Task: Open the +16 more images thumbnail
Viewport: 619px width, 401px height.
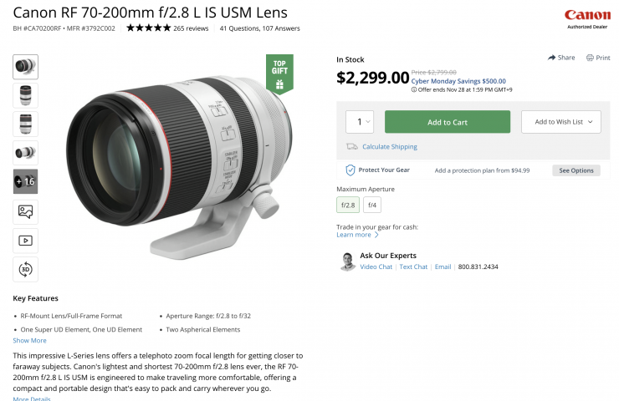Action: tap(25, 180)
